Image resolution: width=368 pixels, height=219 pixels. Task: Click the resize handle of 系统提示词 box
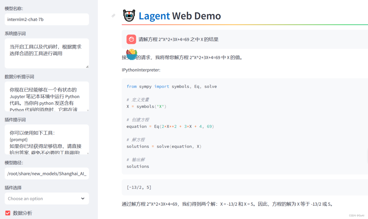(x=87, y=67)
